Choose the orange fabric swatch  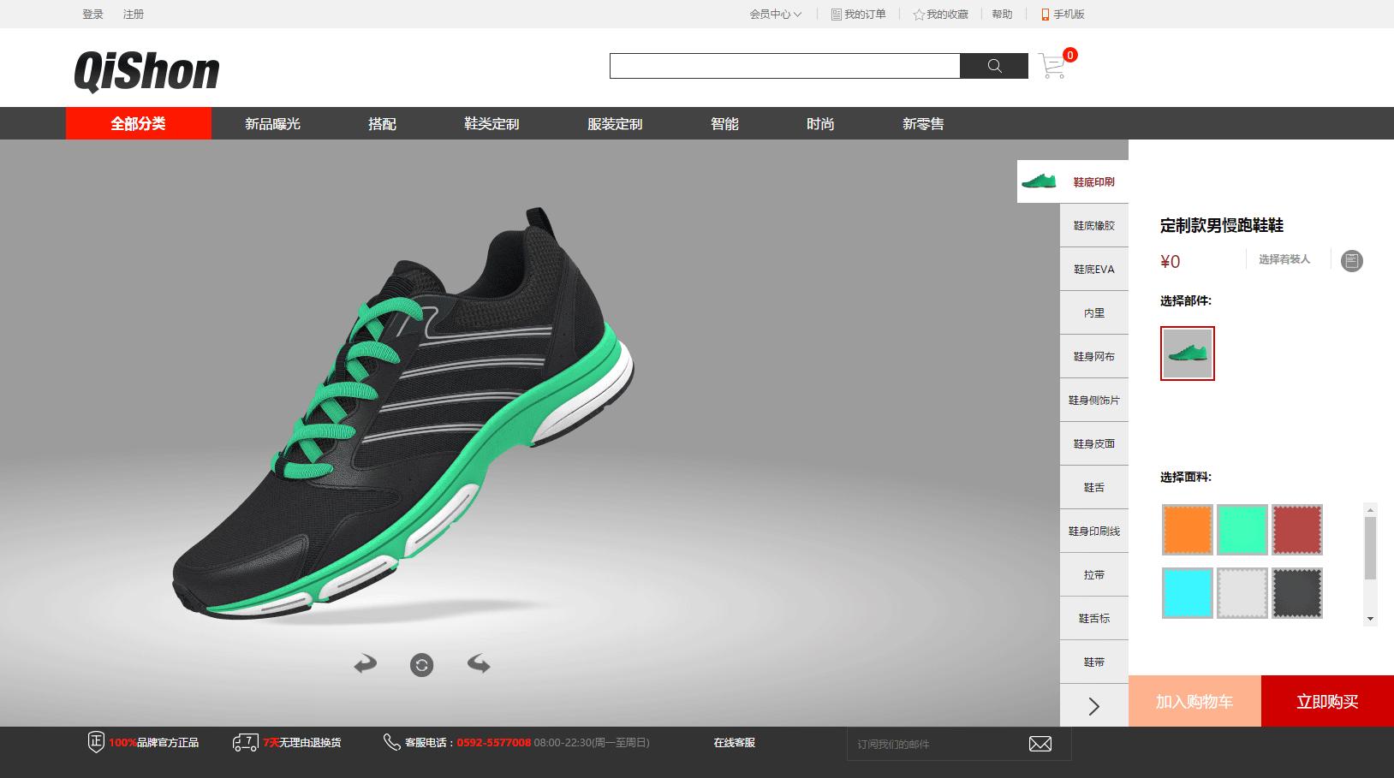pos(1188,530)
